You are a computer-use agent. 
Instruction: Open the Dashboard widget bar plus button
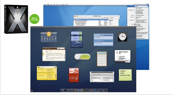[32, 91]
